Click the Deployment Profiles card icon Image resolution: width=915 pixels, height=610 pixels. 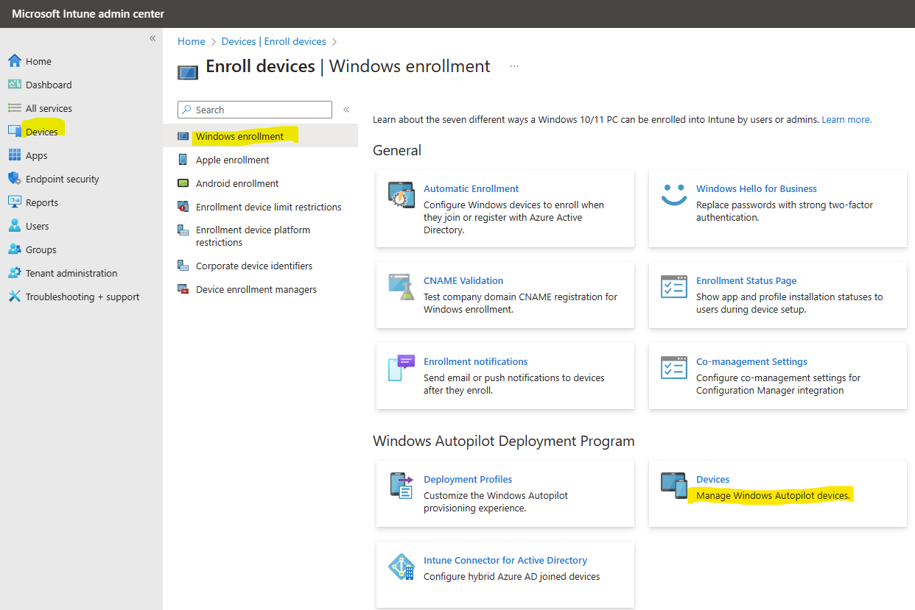(402, 486)
